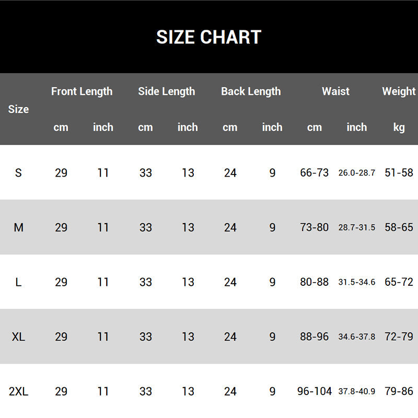Select the XL size row label

pos(18,337)
